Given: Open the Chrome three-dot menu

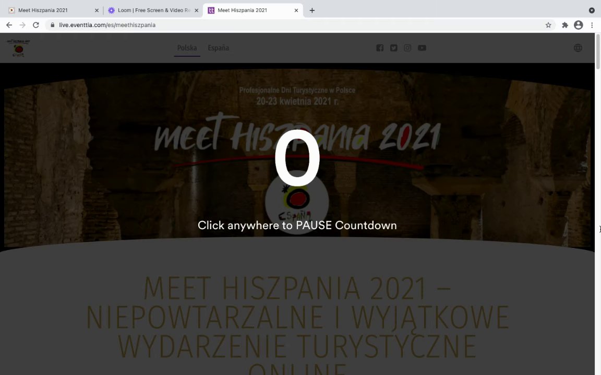Looking at the screenshot, I should [x=592, y=25].
